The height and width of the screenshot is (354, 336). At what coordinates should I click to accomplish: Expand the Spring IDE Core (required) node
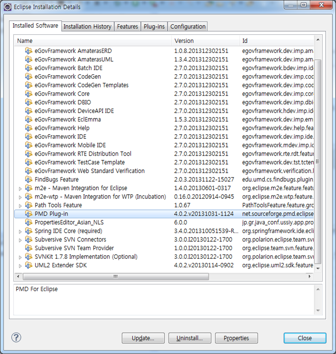[x=20, y=231]
